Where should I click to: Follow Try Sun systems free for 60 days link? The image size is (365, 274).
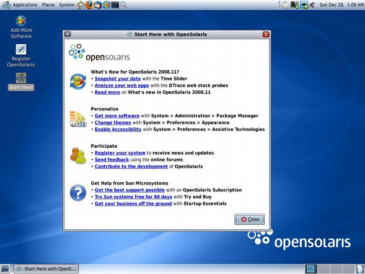[x=134, y=196]
